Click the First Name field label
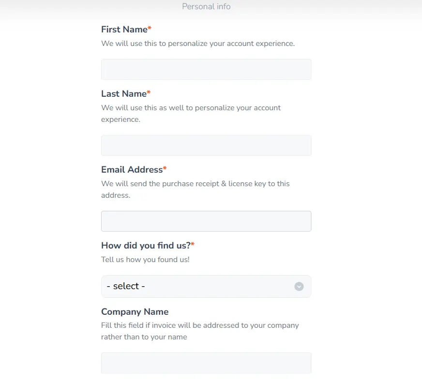The width and height of the screenshot is (422, 380). point(123,29)
